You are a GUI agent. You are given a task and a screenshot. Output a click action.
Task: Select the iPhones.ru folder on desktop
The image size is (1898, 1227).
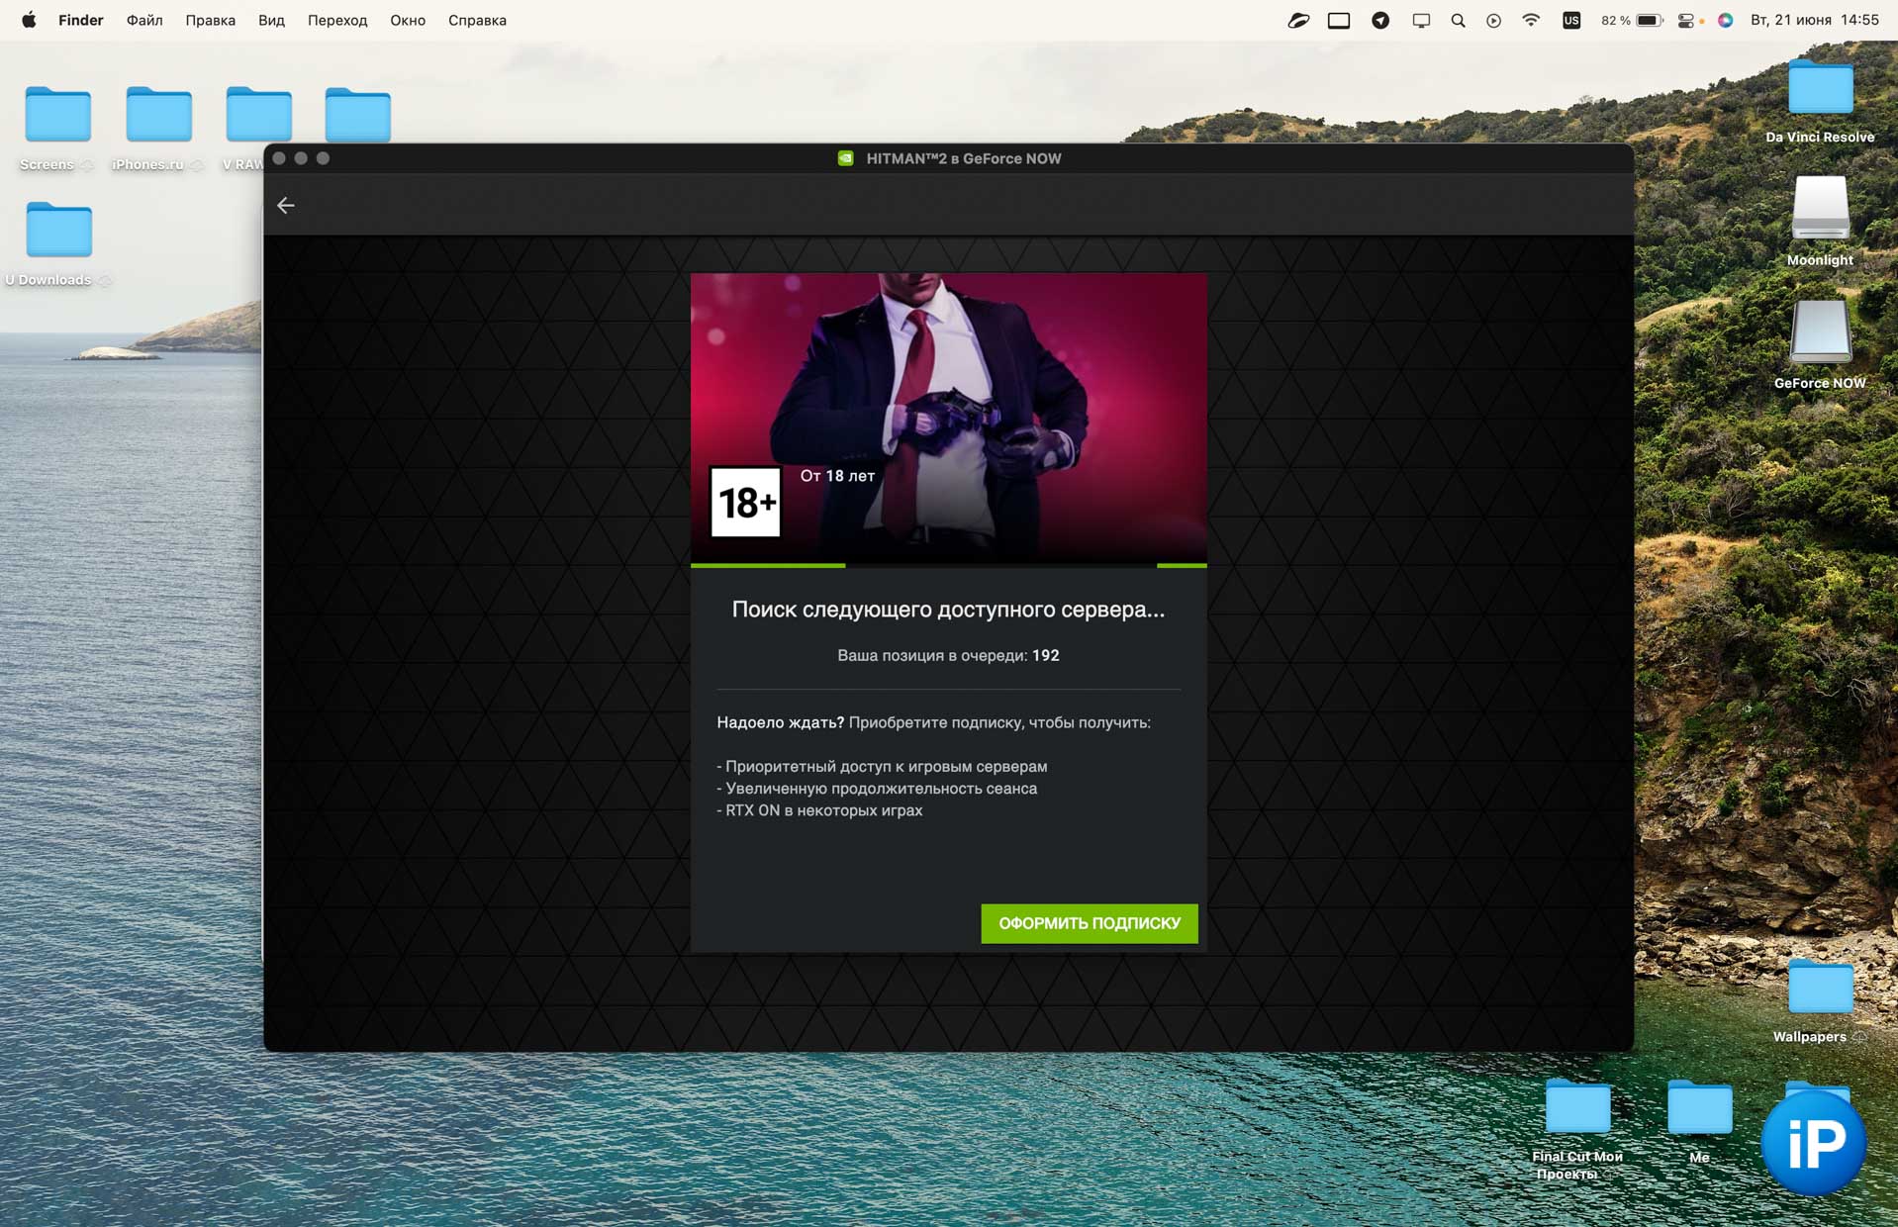coord(158,115)
